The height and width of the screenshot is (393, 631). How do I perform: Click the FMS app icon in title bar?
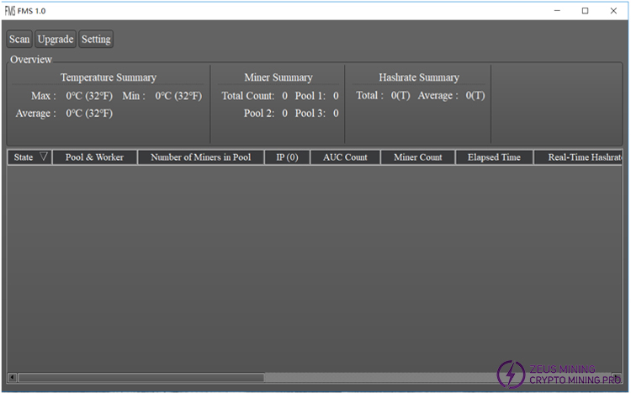pyautogui.click(x=10, y=10)
